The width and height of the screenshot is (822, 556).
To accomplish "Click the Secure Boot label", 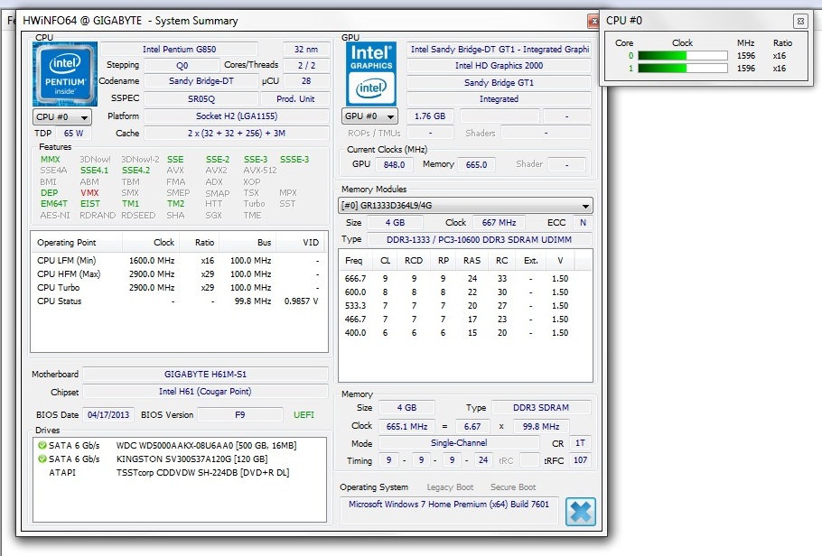I will [x=513, y=487].
